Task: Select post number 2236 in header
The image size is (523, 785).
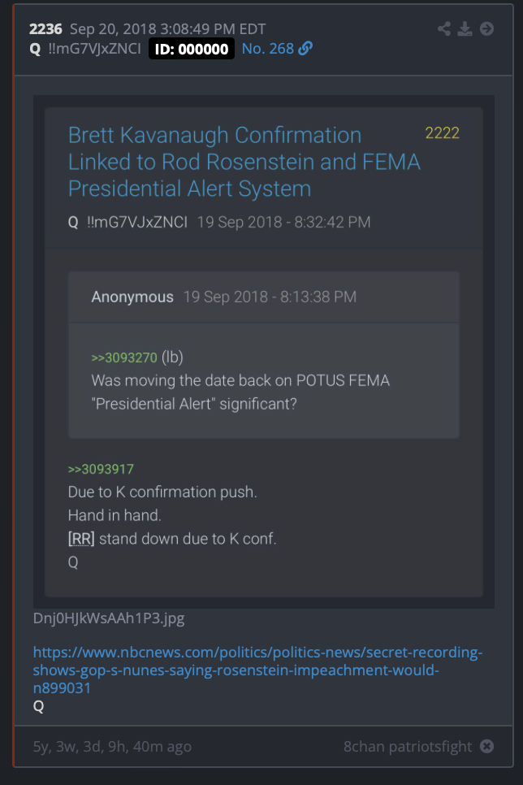Action: tap(45, 29)
